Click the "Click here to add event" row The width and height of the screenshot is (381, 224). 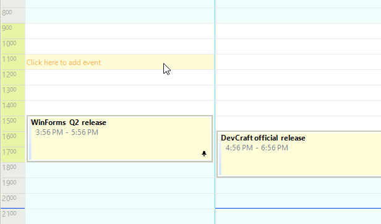click(x=120, y=62)
